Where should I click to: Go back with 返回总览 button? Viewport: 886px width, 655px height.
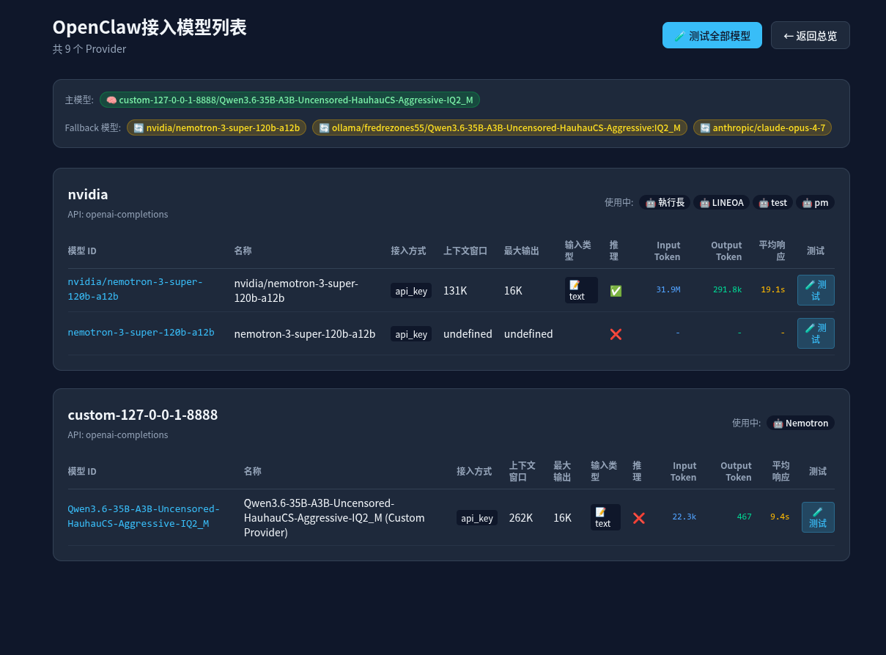(x=810, y=35)
